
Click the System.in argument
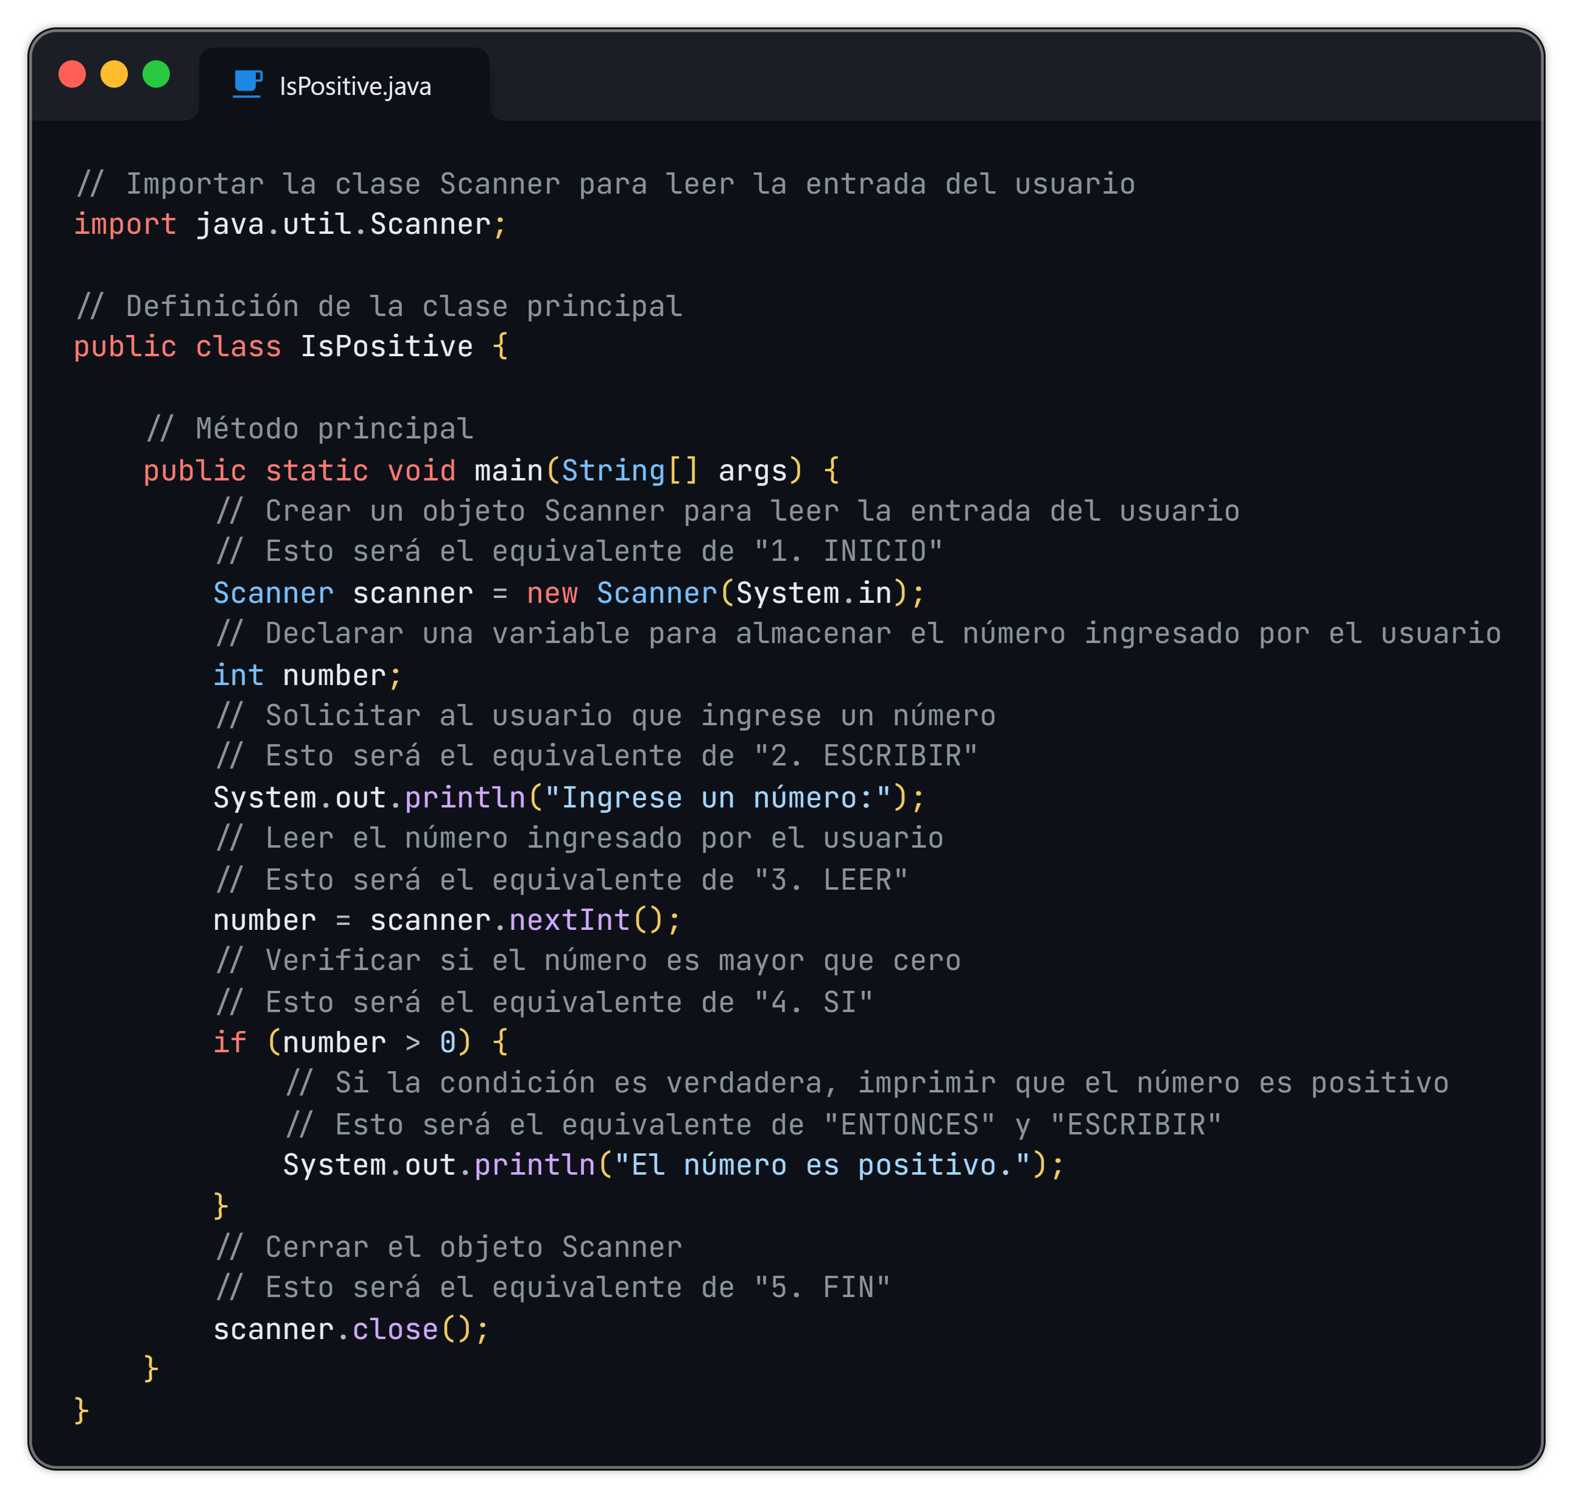(x=814, y=593)
